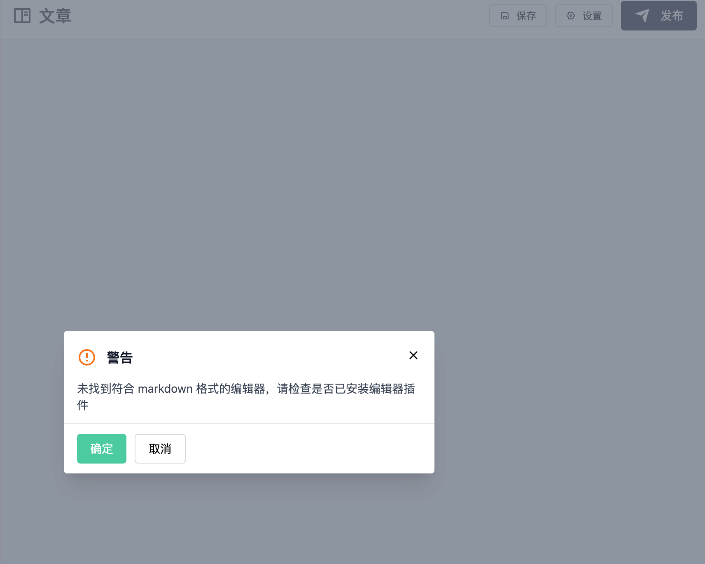Click the 取消 cancel button
The width and height of the screenshot is (705, 564).
point(160,448)
